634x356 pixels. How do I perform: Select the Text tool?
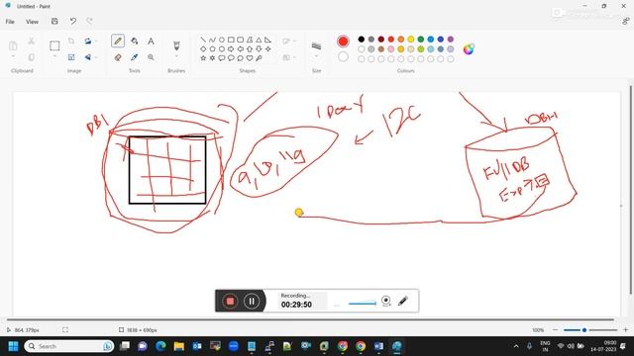151,41
